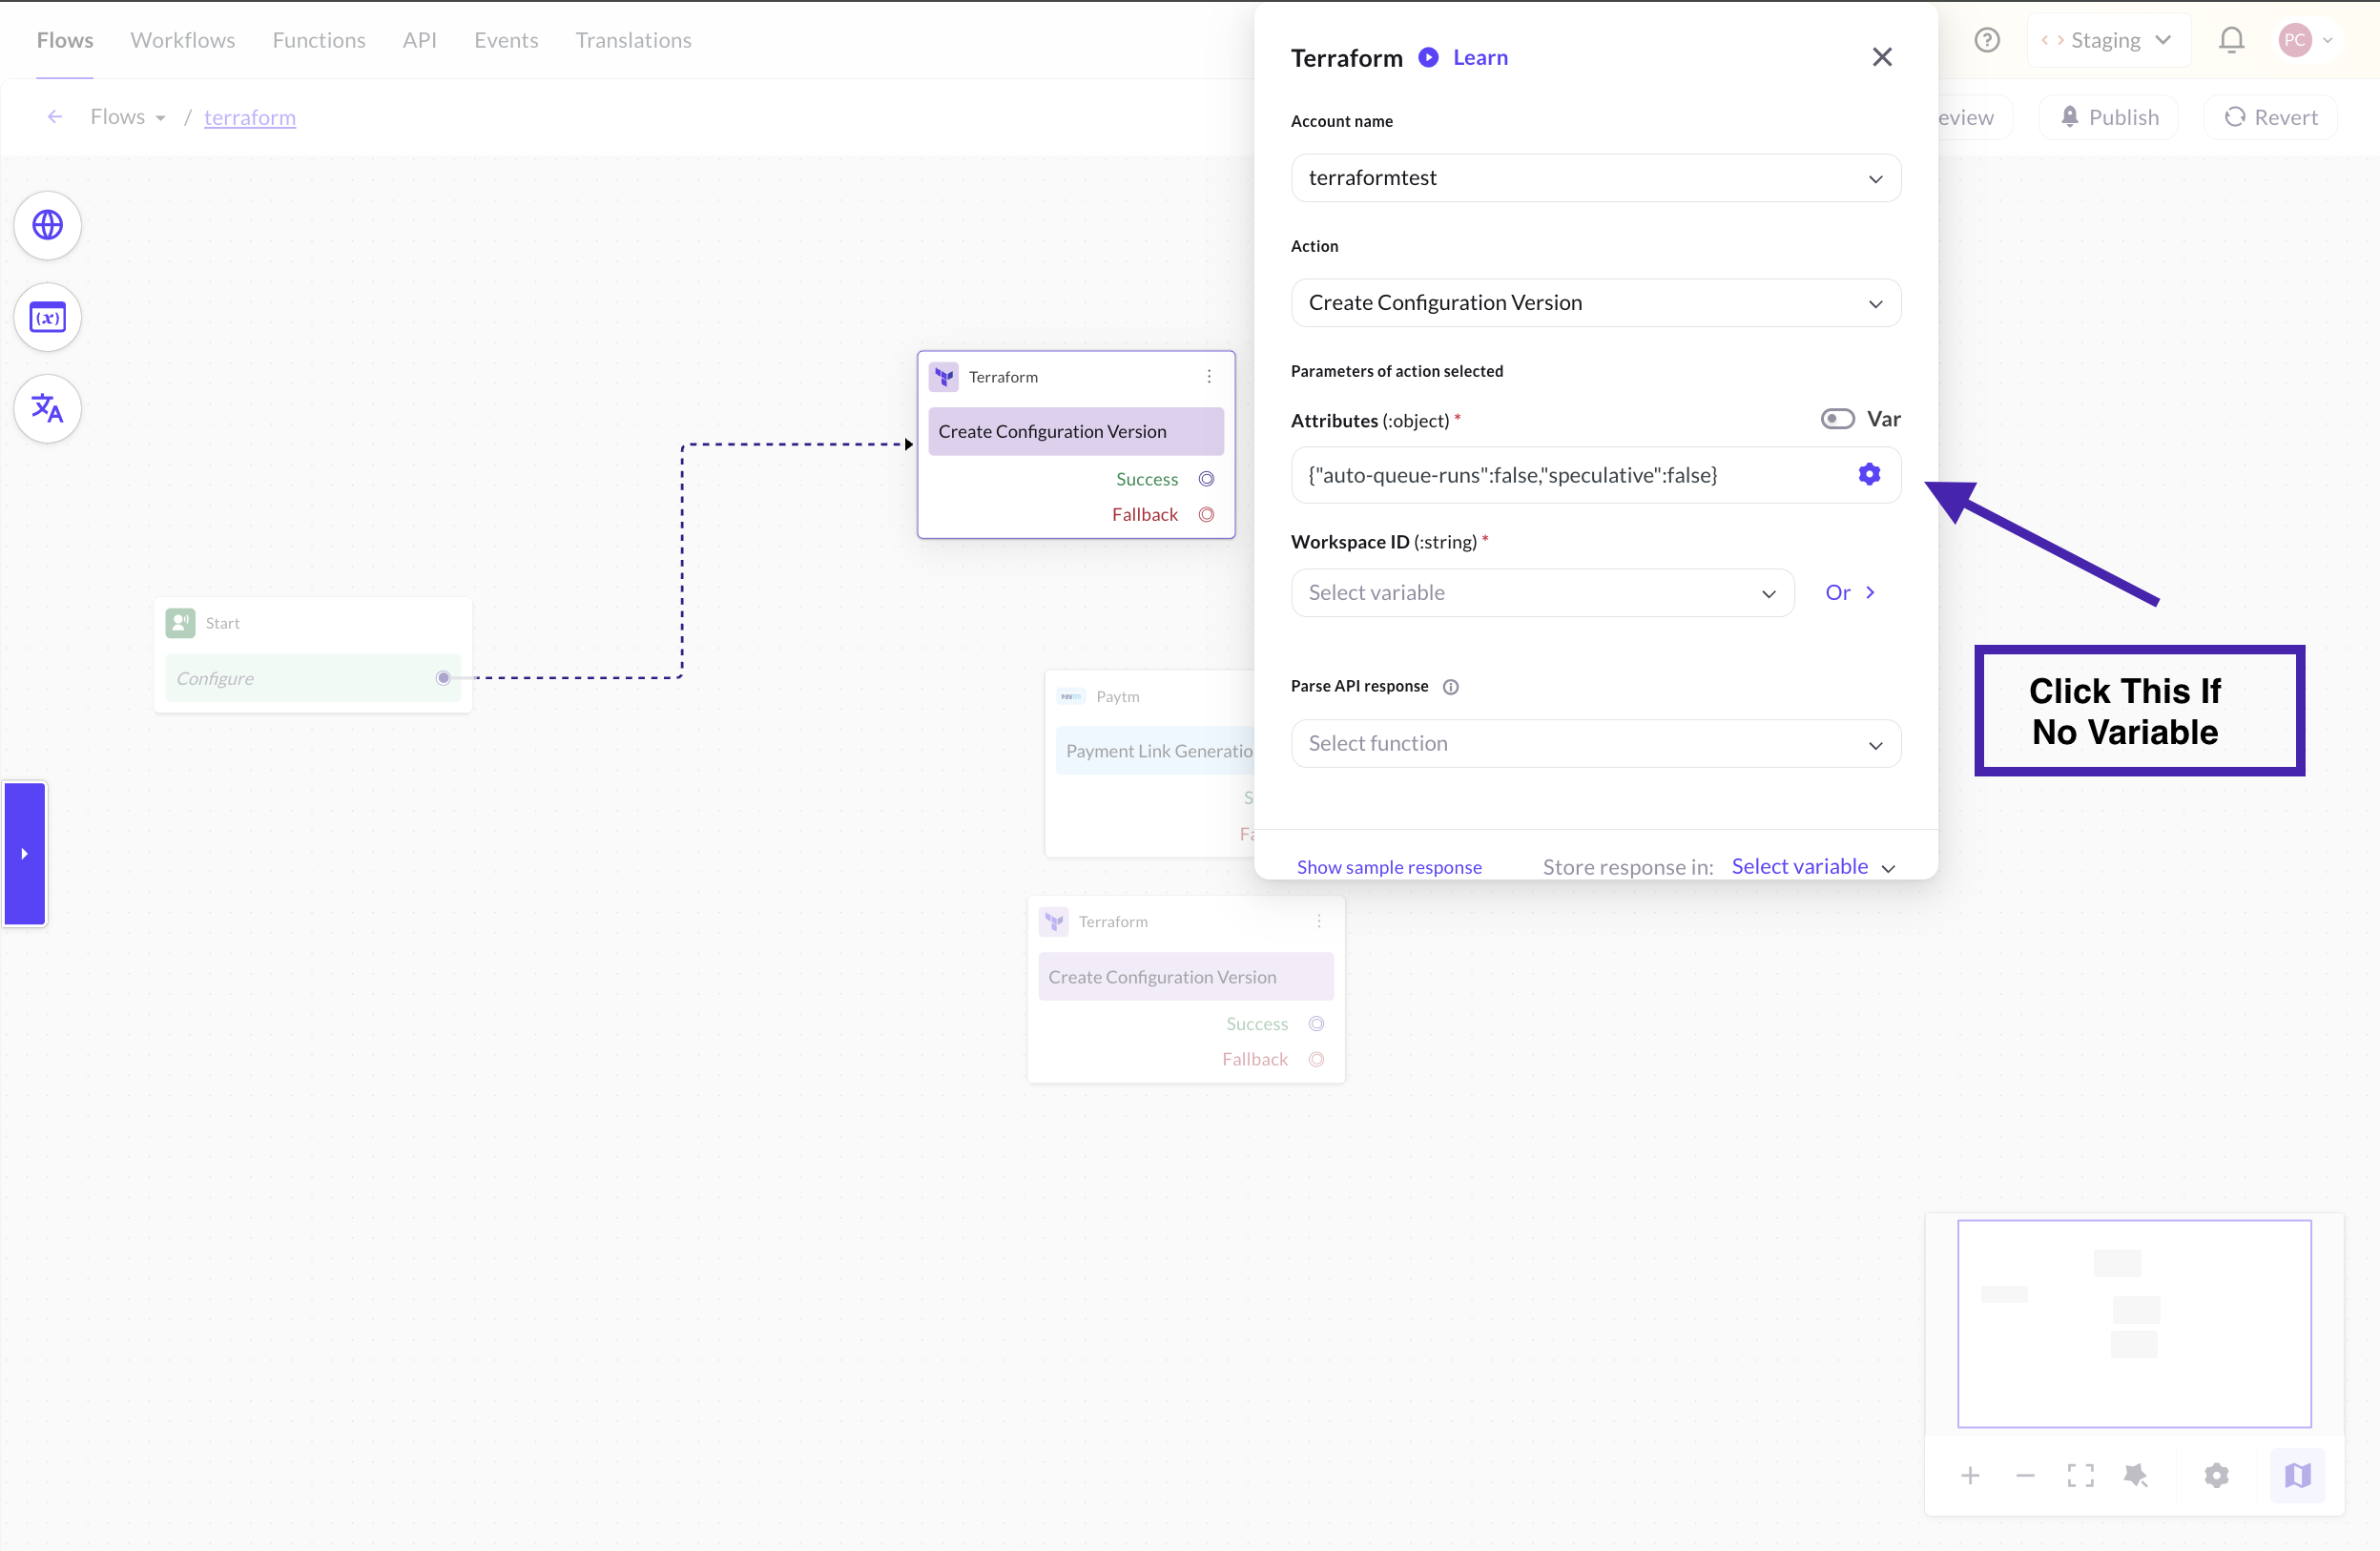2380x1551 pixels.
Task: Click the Success output port on selected Terraform node
Action: tap(1206, 479)
